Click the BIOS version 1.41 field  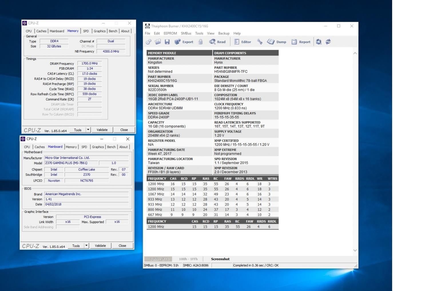(x=87, y=199)
